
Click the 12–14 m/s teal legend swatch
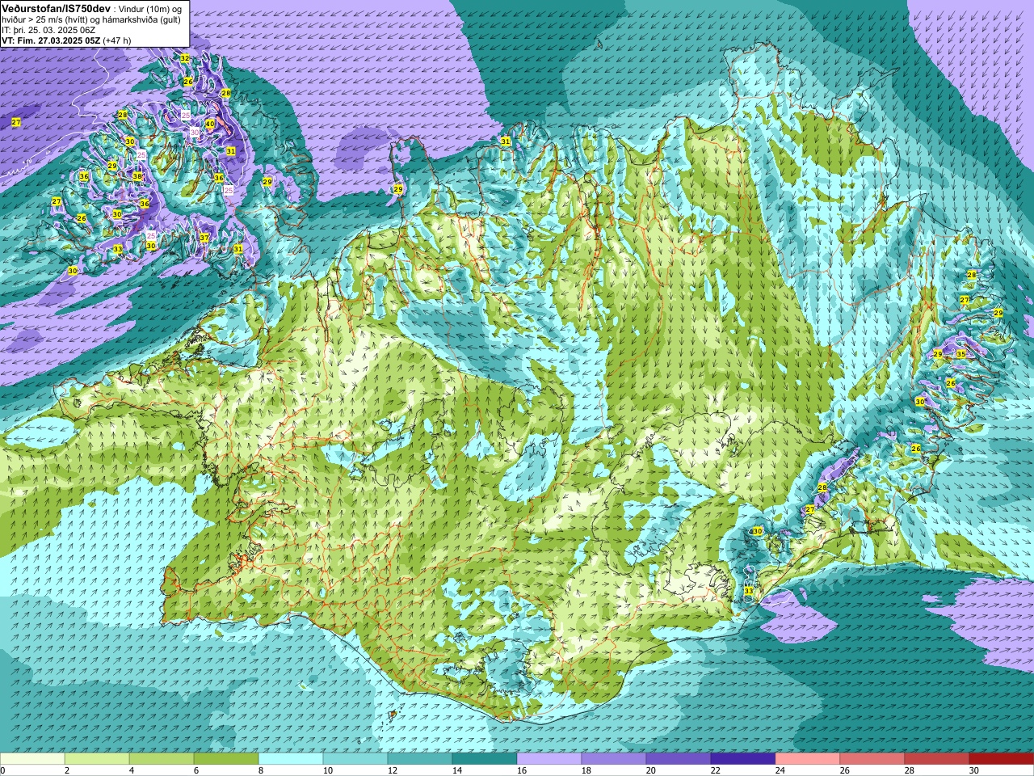click(420, 759)
